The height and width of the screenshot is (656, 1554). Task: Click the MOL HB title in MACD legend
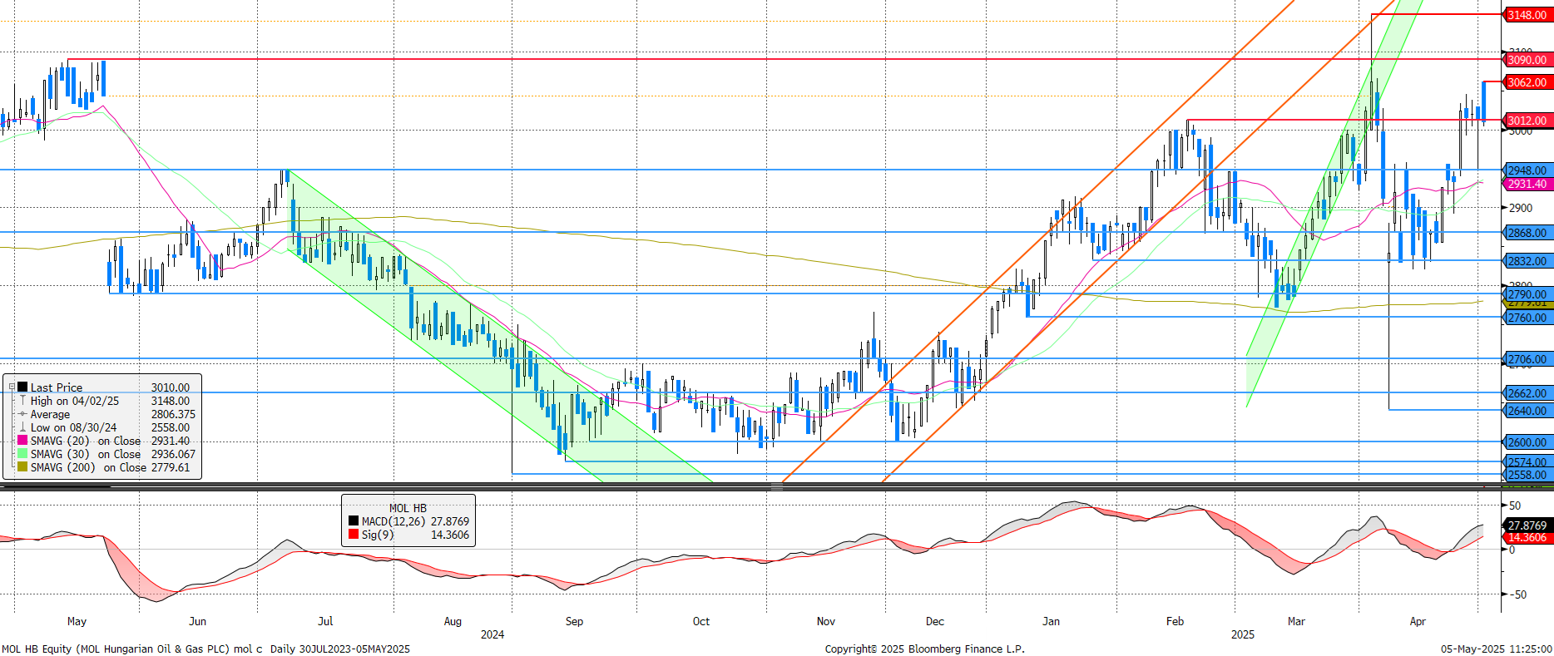click(x=408, y=508)
